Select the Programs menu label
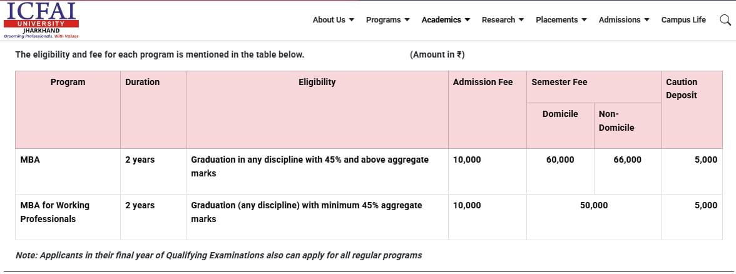 pyautogui.click(x=383, y=20)
